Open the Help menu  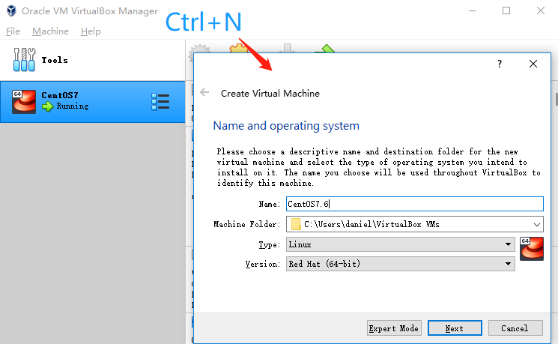click(x=91, y=31)
